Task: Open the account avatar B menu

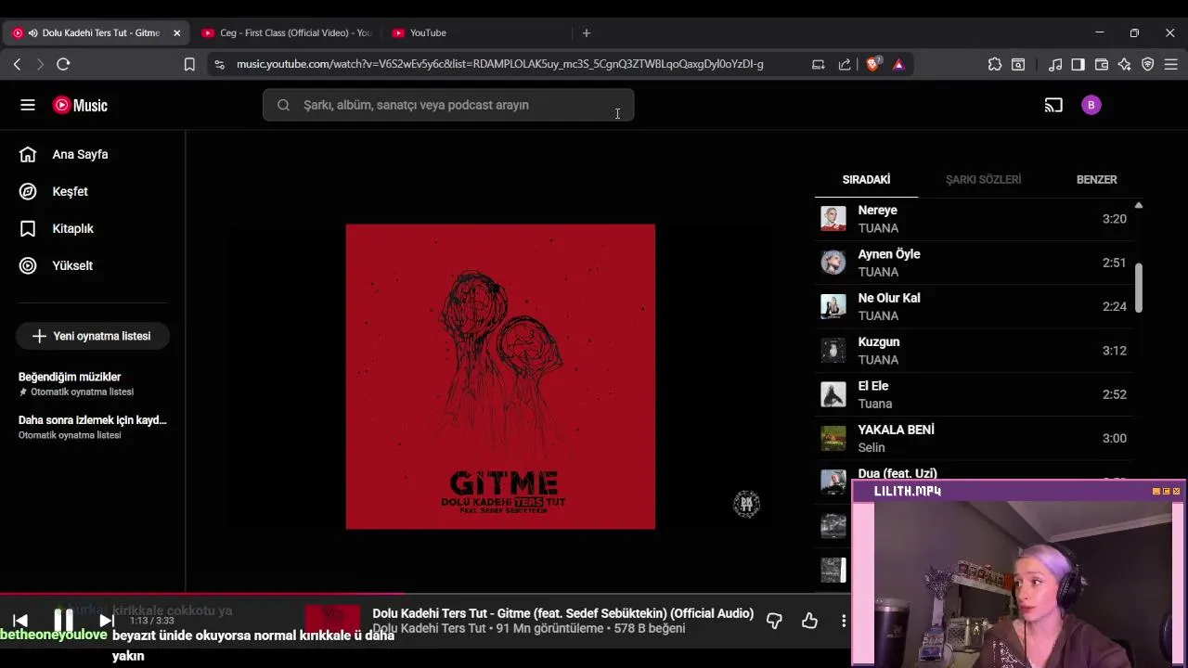Action: [1091, 105]
